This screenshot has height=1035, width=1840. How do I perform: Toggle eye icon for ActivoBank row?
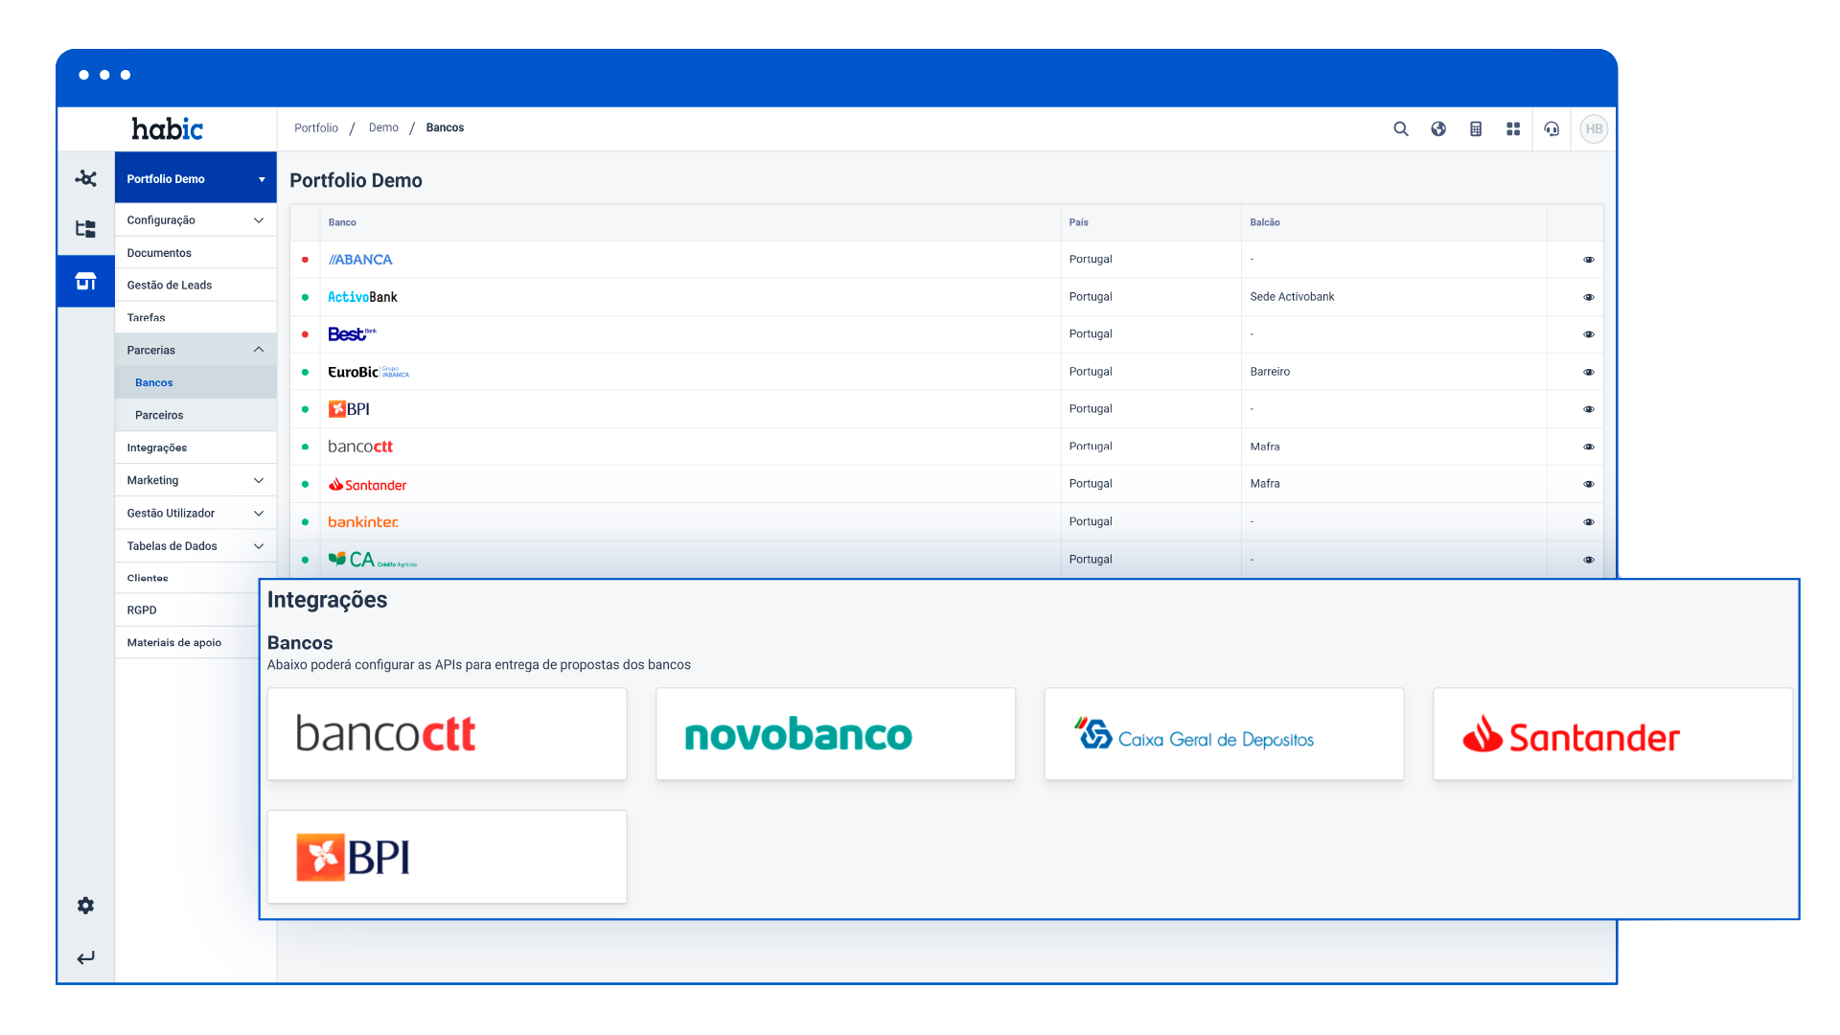click(x=1588, y=297)
